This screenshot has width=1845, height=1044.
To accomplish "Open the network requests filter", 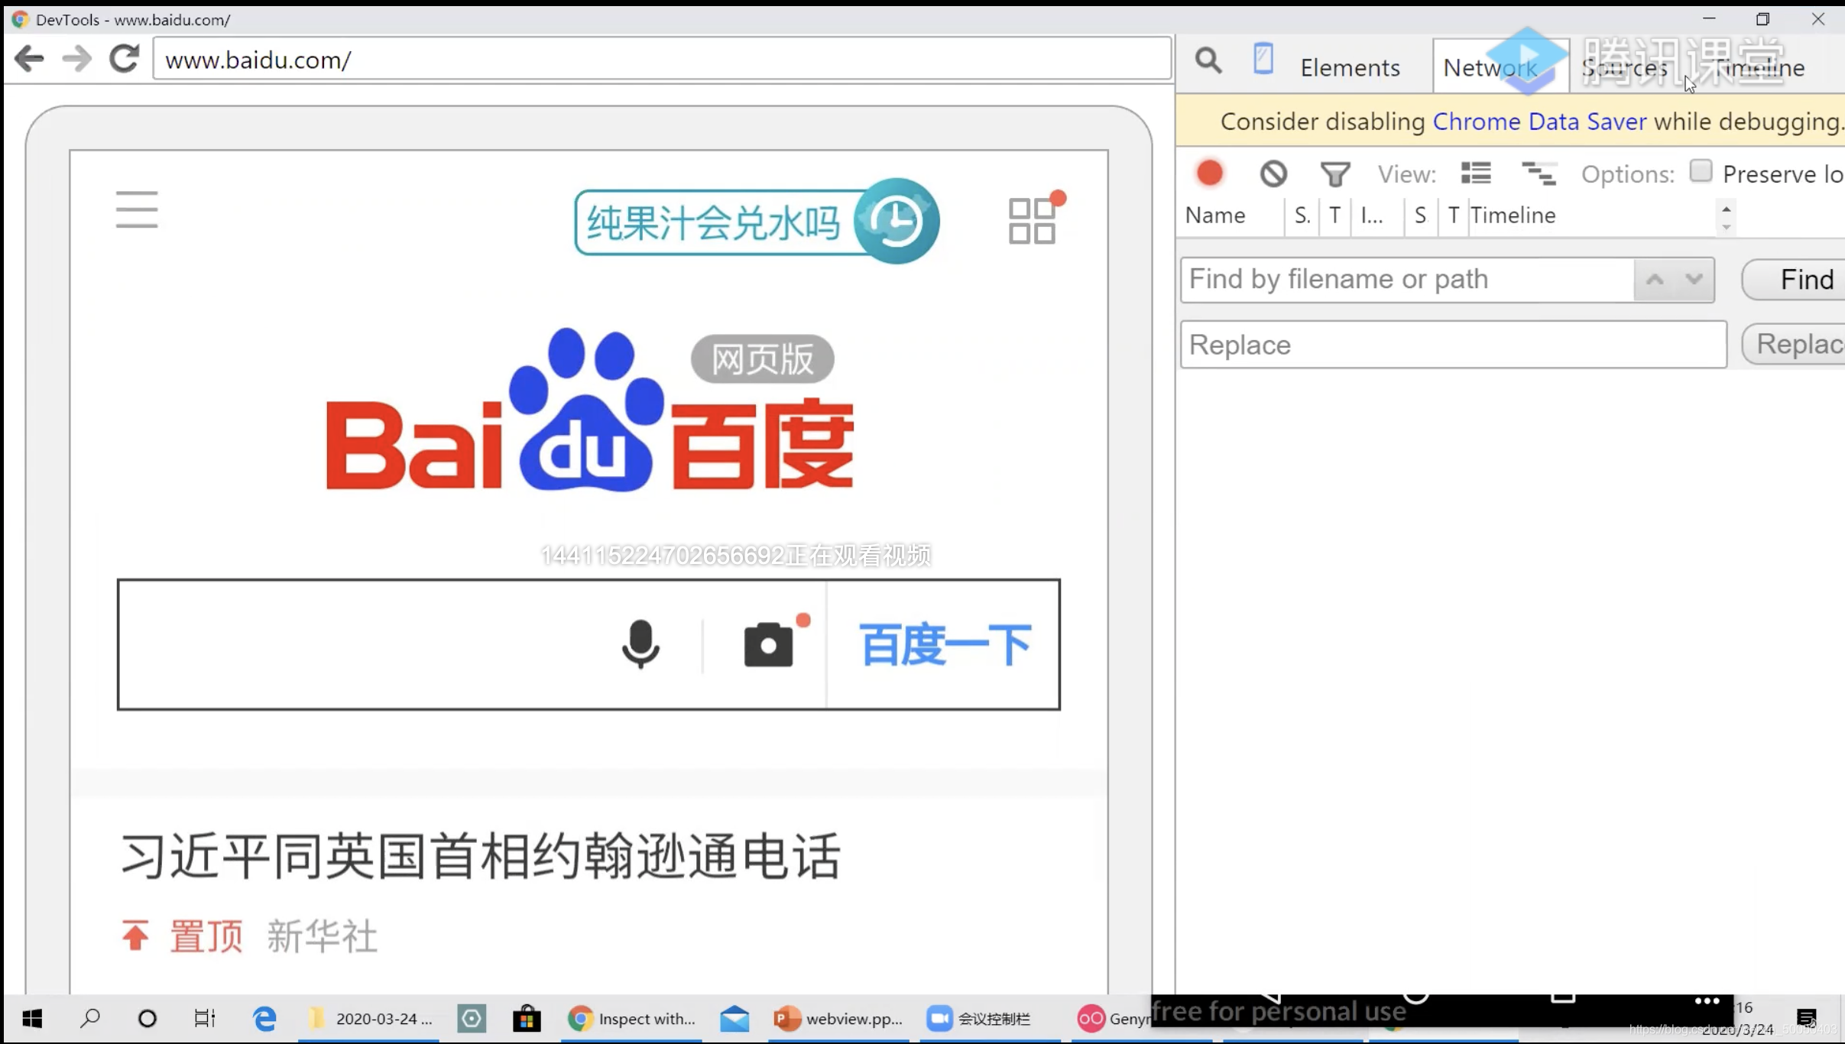I will (x=1334, y=173).
